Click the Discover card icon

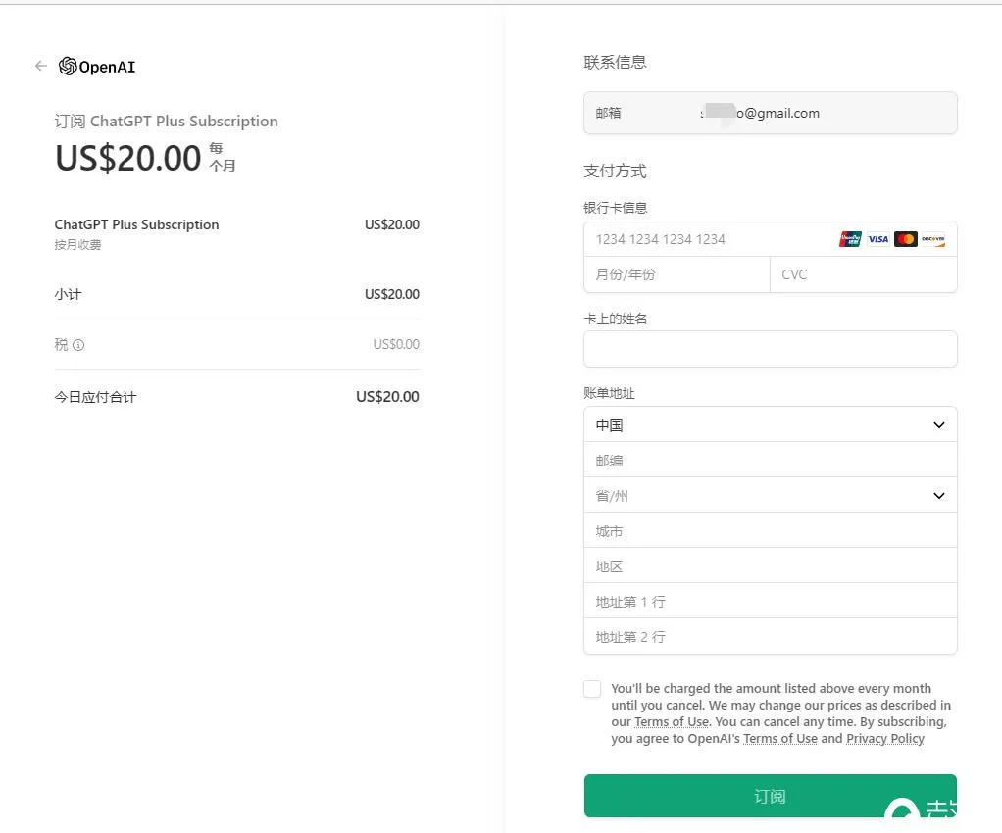click(933, 239)
